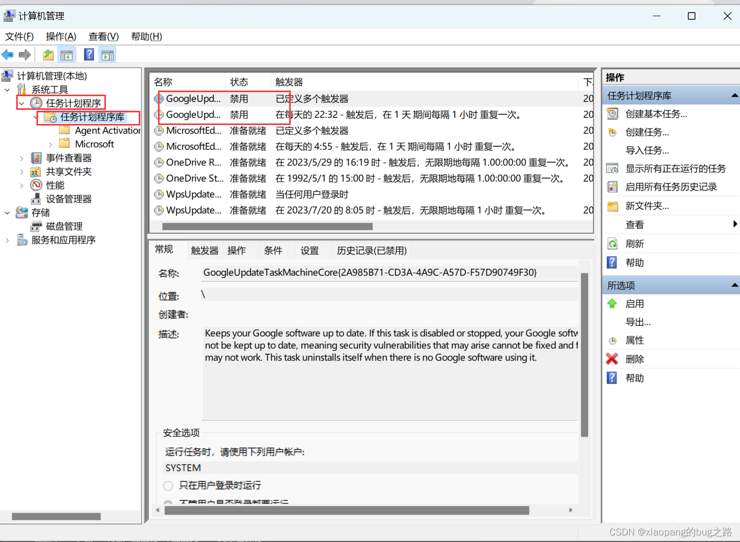The width and height of the screenshot is (740, 542).
Task: Expand the Microsoft folder node
Action: pos(50,144)
